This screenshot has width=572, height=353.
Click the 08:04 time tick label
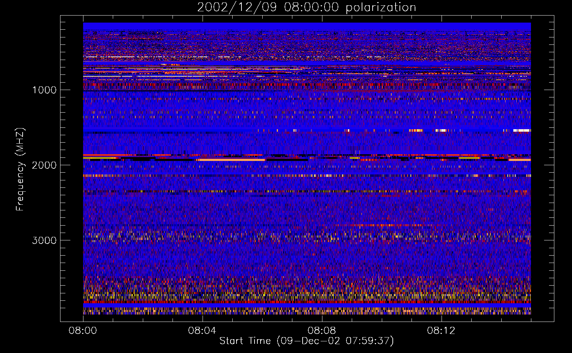[202, 331]
